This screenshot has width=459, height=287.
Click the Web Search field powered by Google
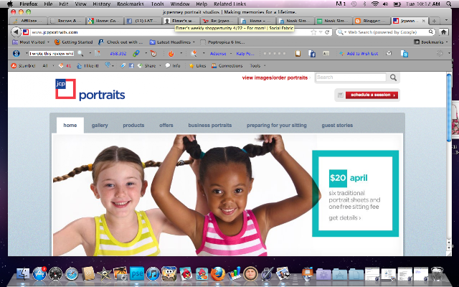387,32
